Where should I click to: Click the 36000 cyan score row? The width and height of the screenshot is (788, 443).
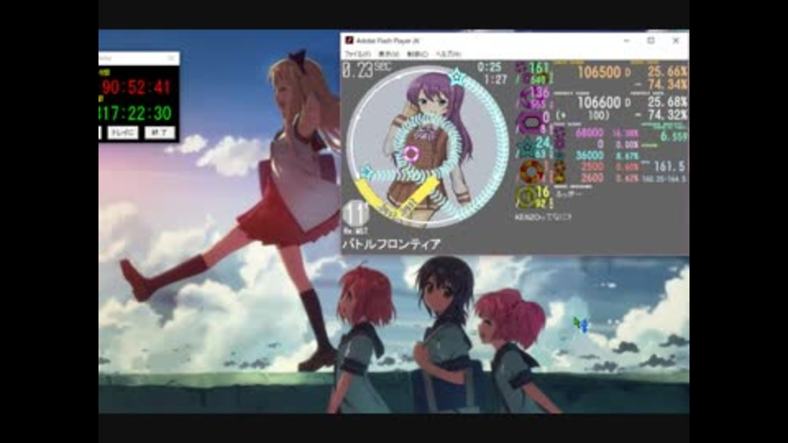[x=589, y=156]
